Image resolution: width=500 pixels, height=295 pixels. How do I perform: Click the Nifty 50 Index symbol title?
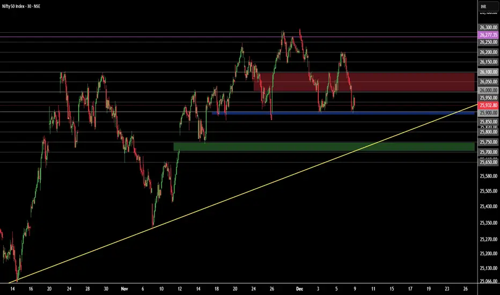tap(21, 6)
